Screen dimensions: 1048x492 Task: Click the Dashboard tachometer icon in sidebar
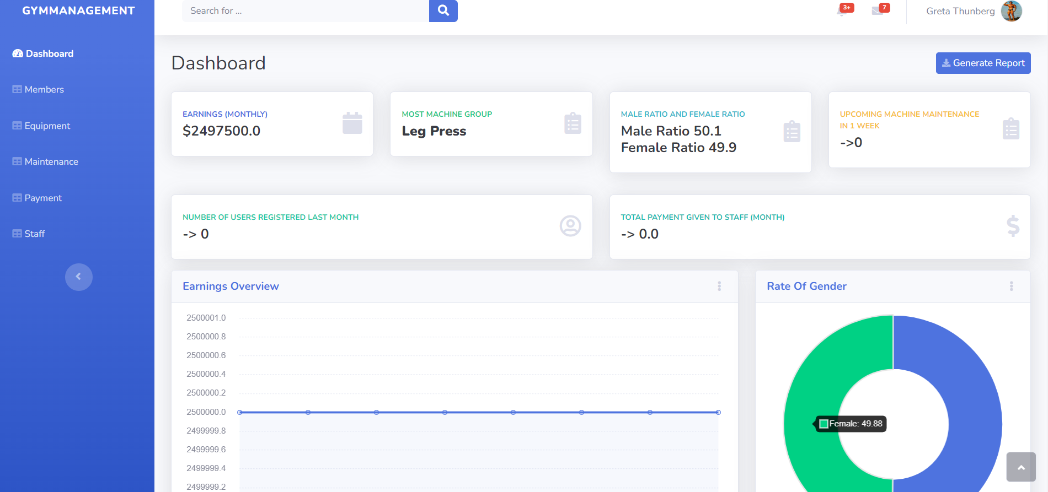coord(18,53)
